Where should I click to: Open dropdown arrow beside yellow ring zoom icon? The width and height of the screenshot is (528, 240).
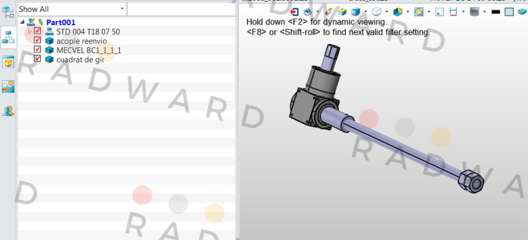[x=429, y=12]
